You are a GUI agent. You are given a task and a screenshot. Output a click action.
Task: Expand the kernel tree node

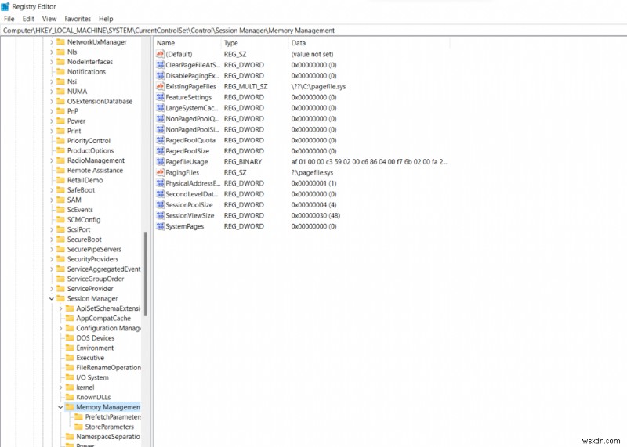click(x=60, y=388)
